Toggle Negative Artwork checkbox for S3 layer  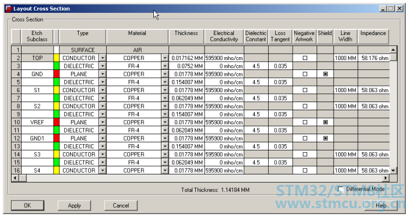[305, 154]
